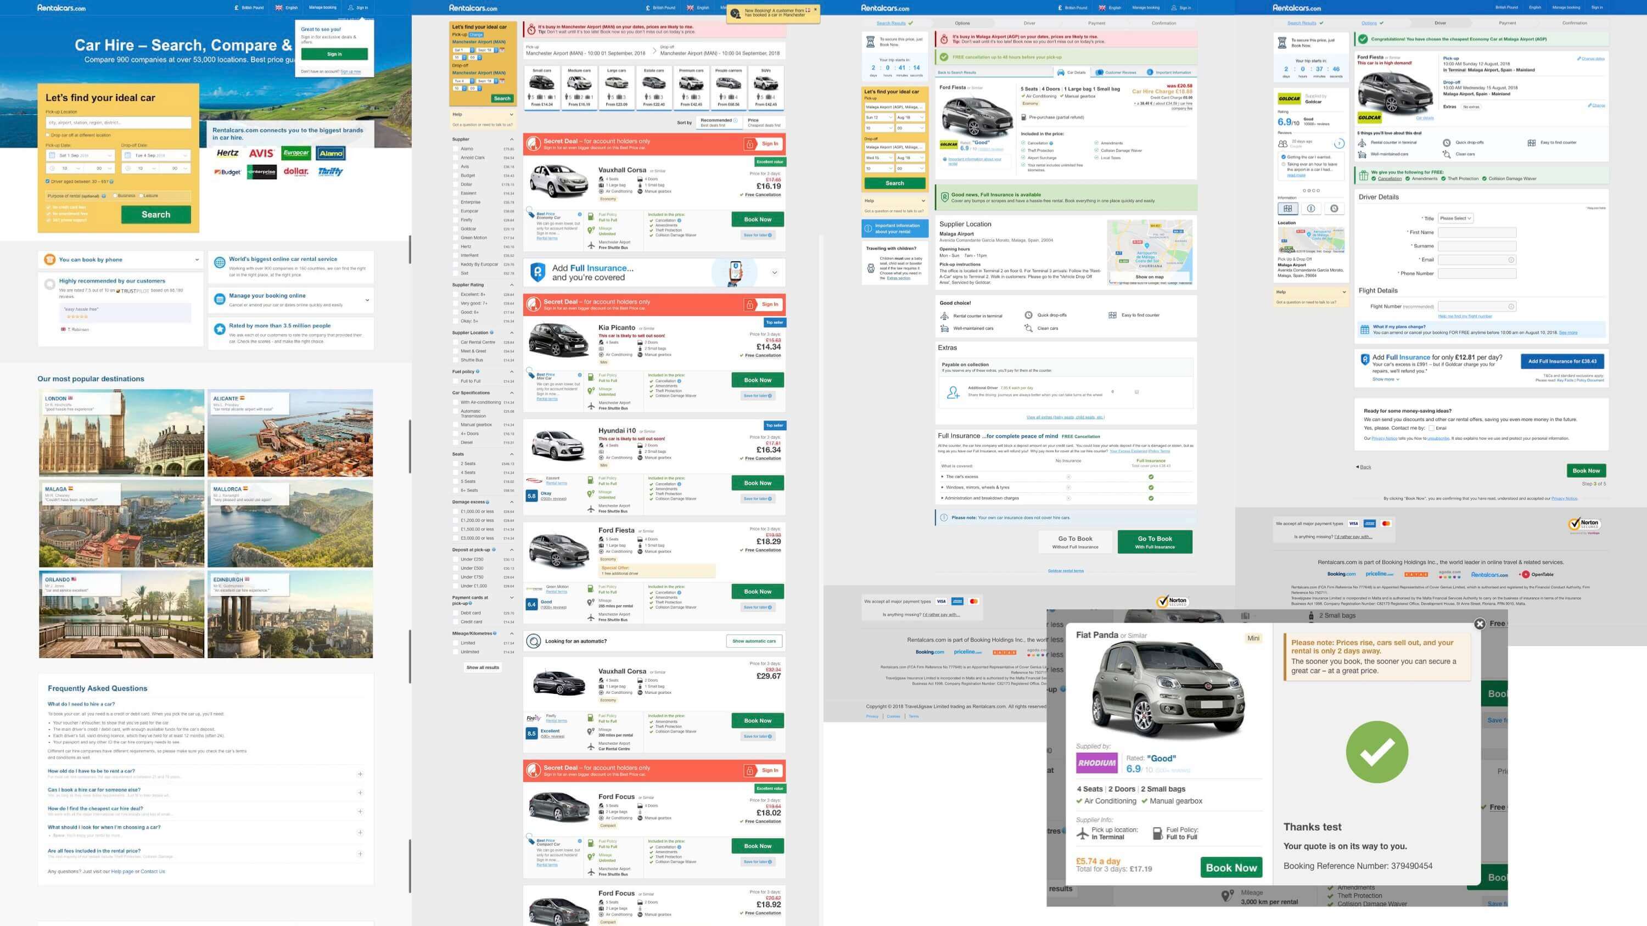Sort results by Price, cheapest first
Screen dimensions: 1647x926
coord(764,122)
